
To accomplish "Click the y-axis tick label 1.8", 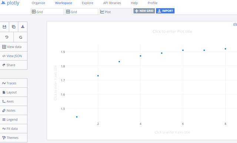I will click(x=63, y=66).
